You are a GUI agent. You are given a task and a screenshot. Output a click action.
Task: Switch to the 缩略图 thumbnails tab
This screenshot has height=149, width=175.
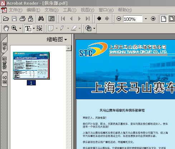4,63
